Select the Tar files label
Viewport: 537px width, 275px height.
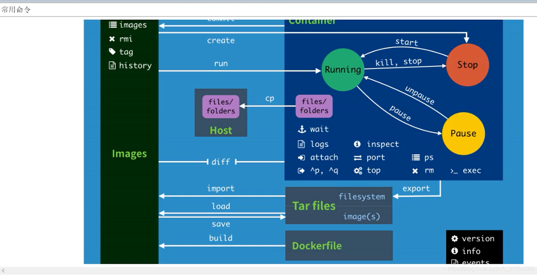tap(314, 206)
